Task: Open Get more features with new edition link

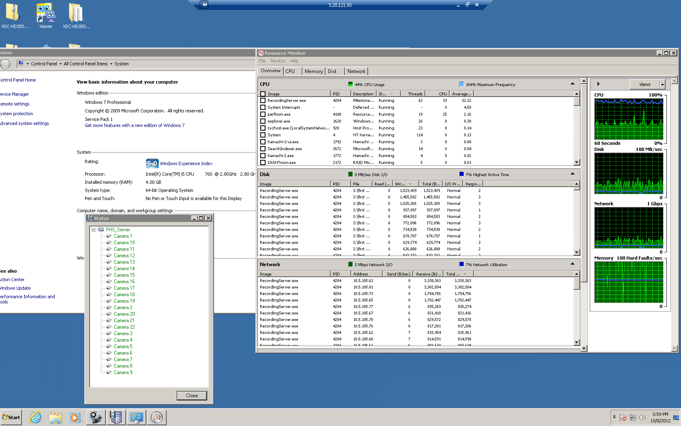Action: pos(135,125)
